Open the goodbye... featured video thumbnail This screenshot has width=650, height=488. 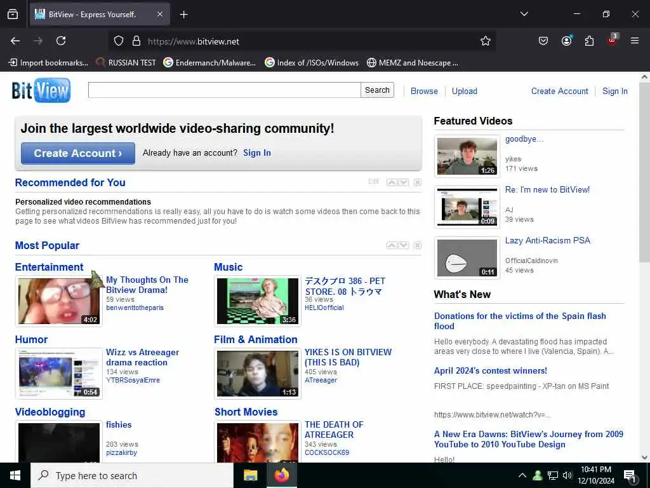coord(467,156)
